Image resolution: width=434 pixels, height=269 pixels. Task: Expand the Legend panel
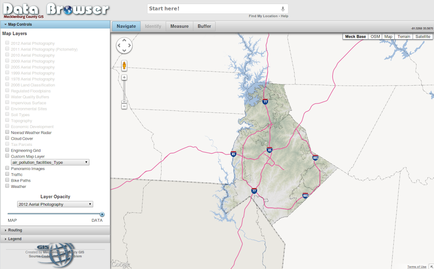coord(56,239)
